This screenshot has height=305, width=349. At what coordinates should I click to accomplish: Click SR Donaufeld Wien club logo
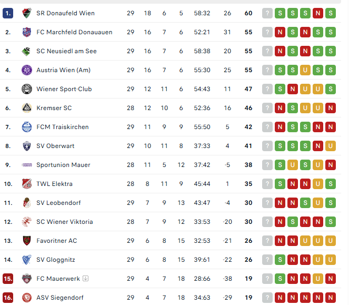(x=26, y=13)
